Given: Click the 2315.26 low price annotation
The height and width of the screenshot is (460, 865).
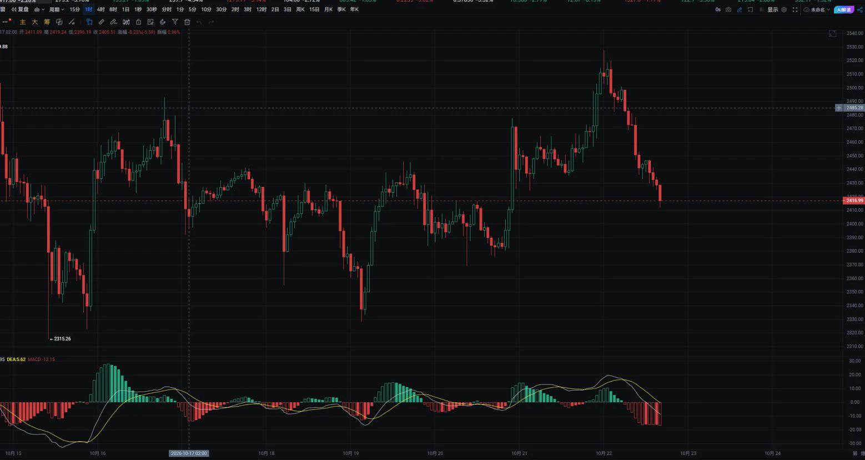Looking at the screenshot, I should pos(62,339).
